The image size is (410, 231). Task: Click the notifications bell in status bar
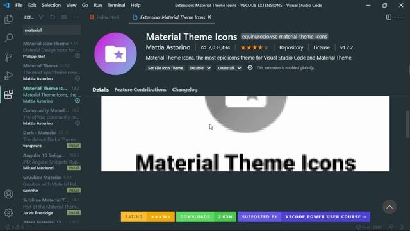[402, 227]
